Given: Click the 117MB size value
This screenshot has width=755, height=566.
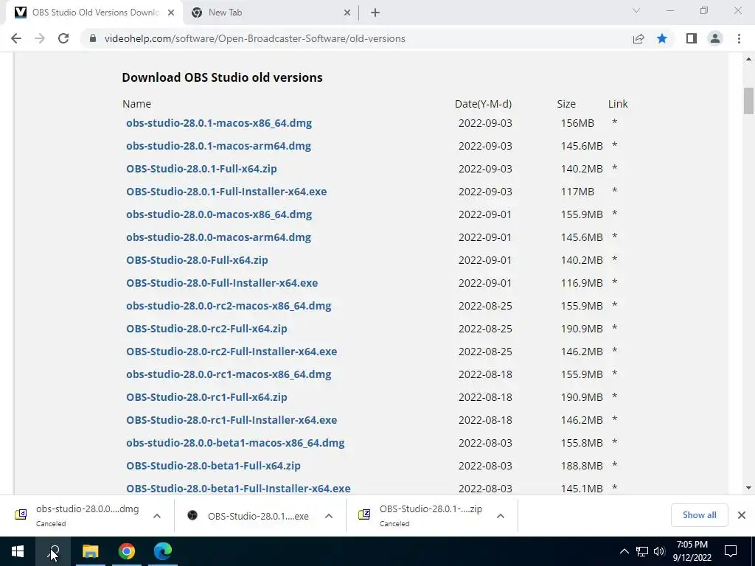Looking at the screenshot, I should point(577,192).
